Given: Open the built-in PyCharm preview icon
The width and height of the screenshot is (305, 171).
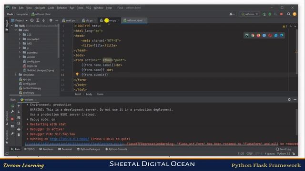Looking at the screenshot, I should pos(247,36).
